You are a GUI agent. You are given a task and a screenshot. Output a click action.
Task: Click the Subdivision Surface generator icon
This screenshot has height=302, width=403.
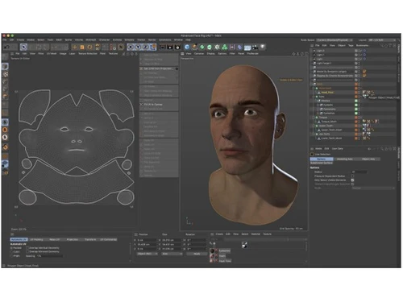[x=202, y=48]
